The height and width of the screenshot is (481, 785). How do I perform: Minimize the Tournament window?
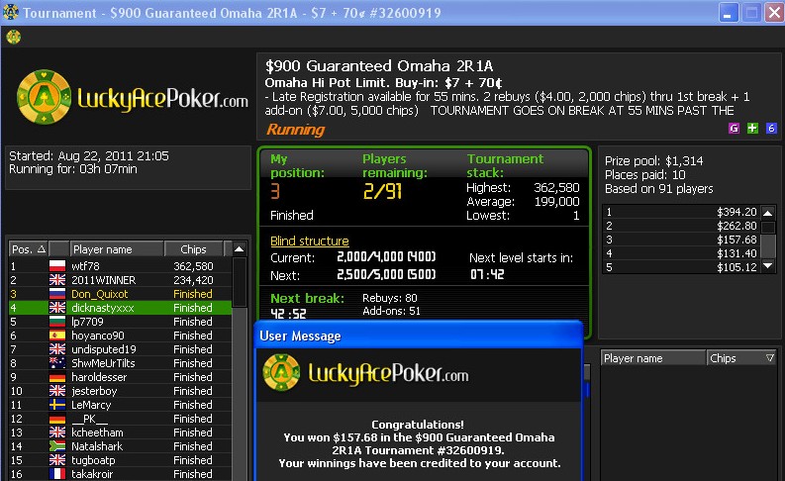pos(729,13)
